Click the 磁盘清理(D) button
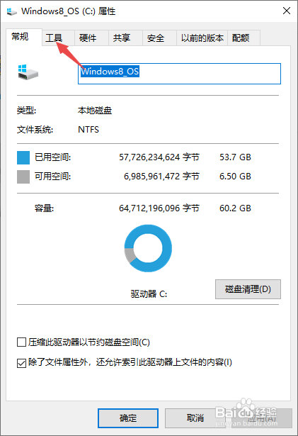This screenshot has width=298, height=436. click(248, 289)
